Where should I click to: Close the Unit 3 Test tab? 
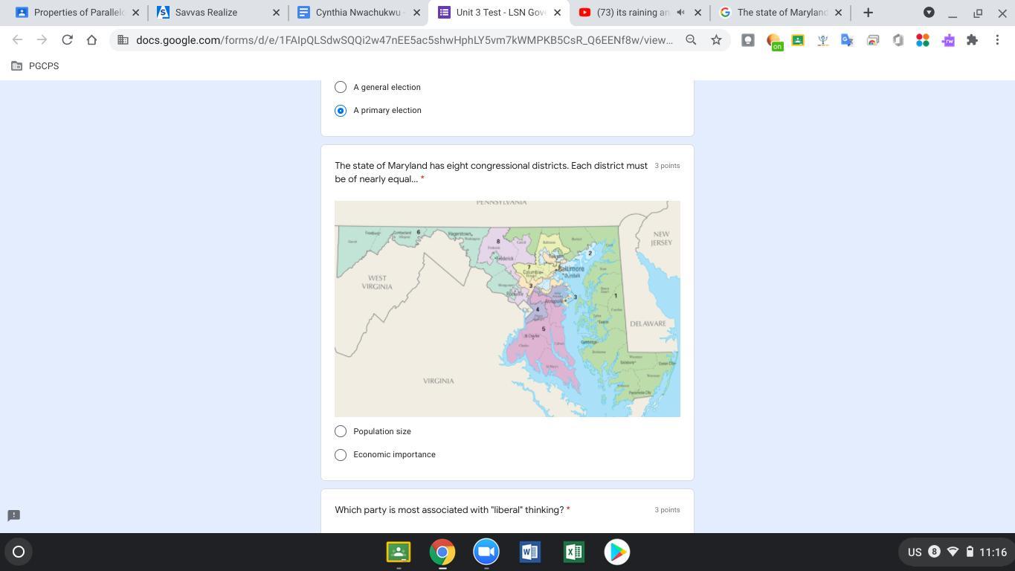pos(557,13)
